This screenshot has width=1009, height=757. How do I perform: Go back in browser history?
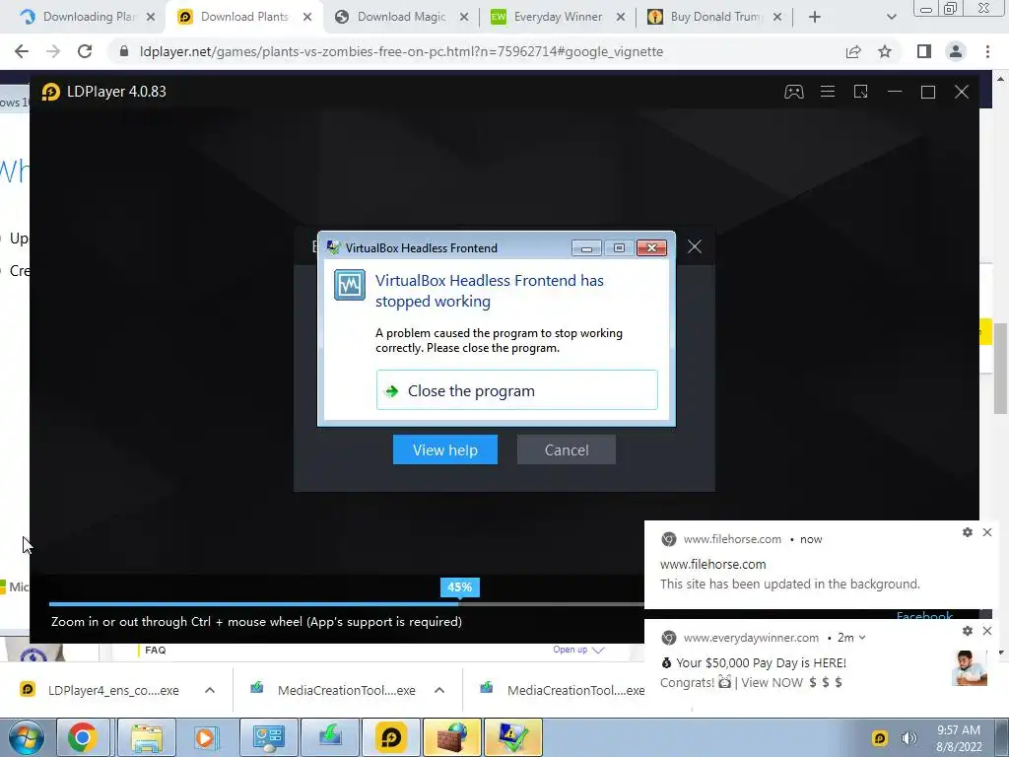22,51
